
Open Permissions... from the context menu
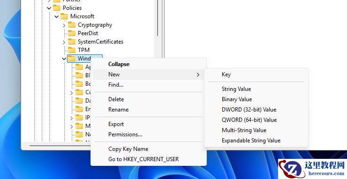(149, 134)
